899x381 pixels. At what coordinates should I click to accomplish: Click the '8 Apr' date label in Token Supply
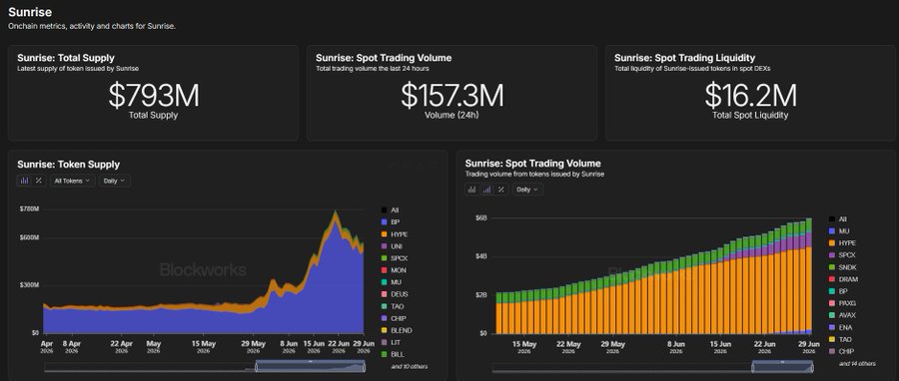(71, 344)
